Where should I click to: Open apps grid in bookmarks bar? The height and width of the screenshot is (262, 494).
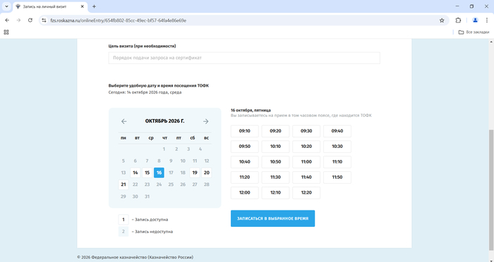[x=6, y=32]
